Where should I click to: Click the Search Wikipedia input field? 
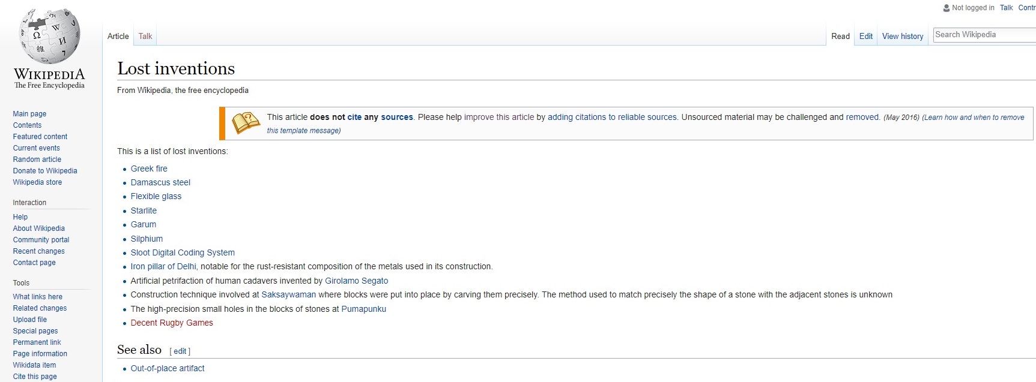pyautogui.click(x=985, y=35)
